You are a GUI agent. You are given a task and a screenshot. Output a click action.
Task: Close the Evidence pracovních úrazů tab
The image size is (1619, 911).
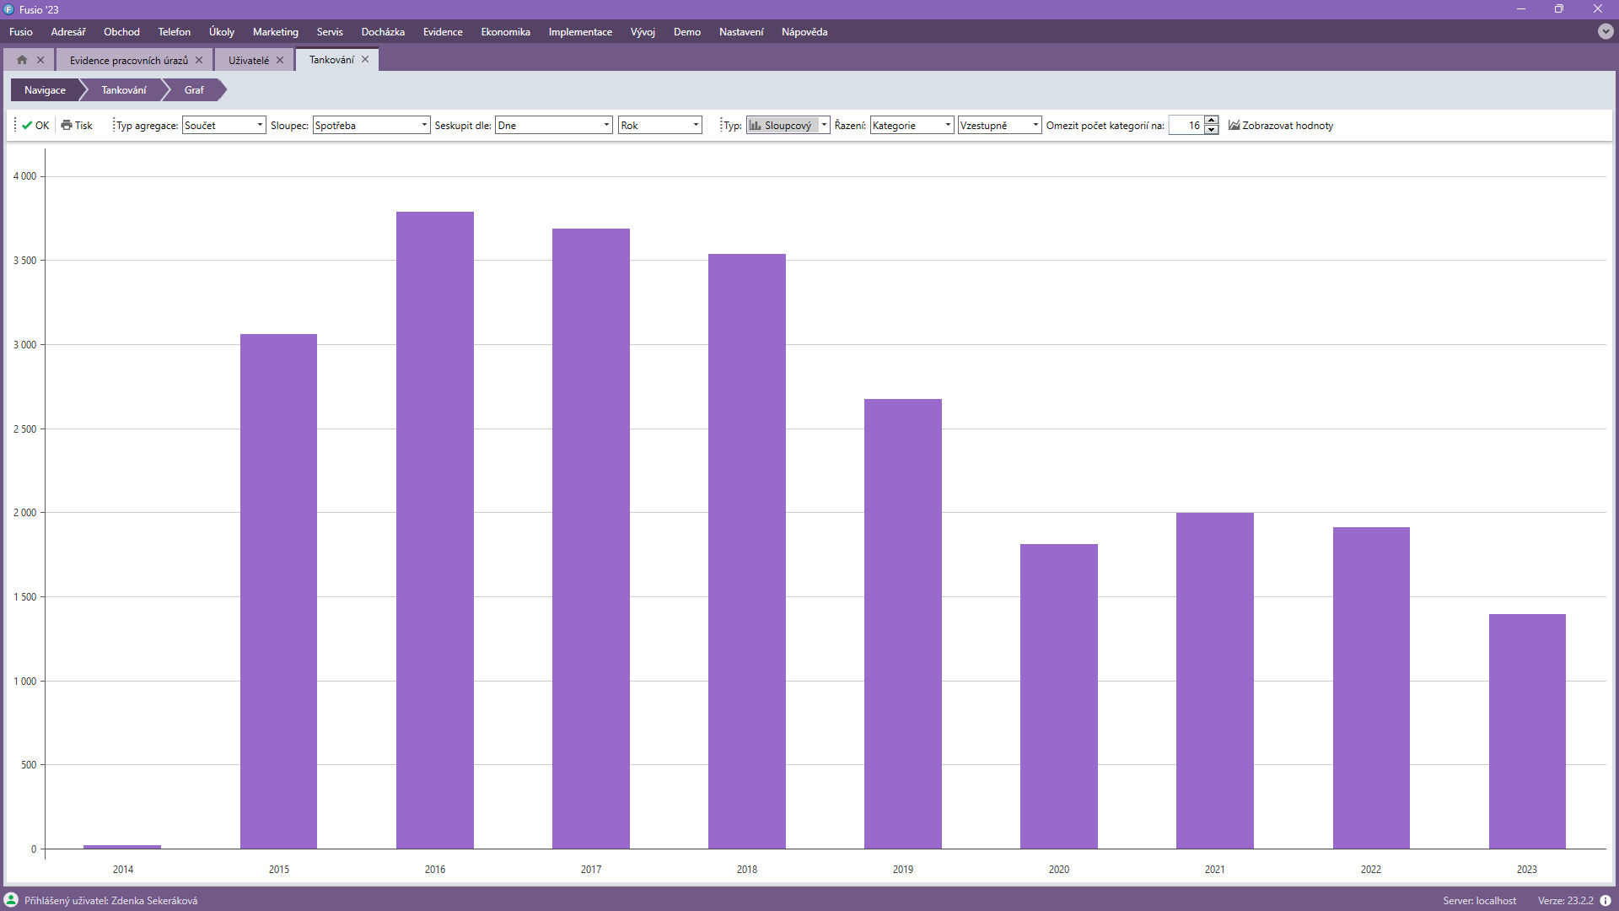coord(199,60)
